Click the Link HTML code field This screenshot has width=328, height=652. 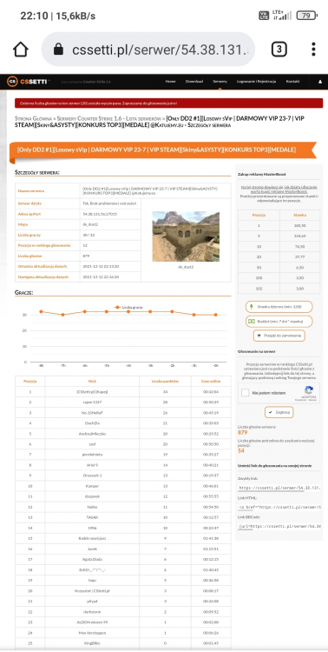tap(279, 507)
